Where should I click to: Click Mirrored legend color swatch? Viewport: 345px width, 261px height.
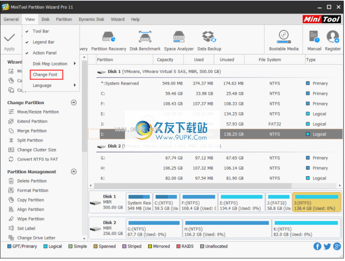click(150, 246)
